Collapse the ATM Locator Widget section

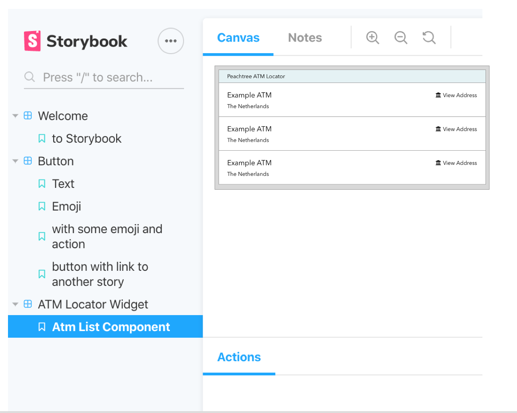coord(16,304)
